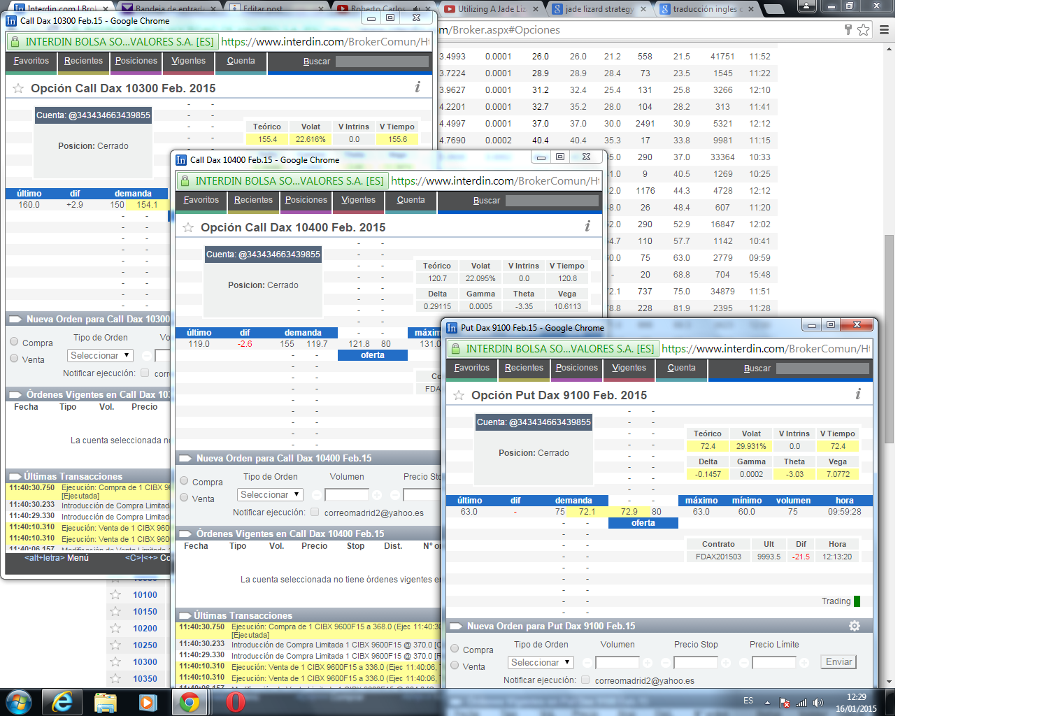Open the Windows Start menu
This screenshot has height=716, width=1049.
click(x=18, y=702)
